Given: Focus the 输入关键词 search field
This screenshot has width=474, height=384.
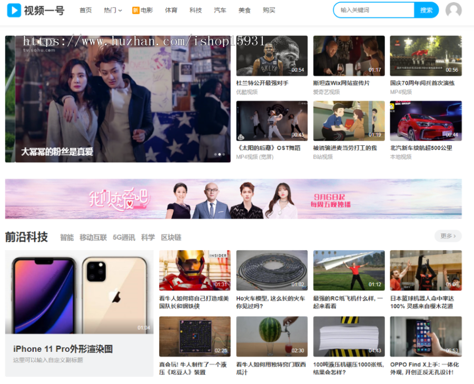Looking at the screenshot, I should [374, 10].
